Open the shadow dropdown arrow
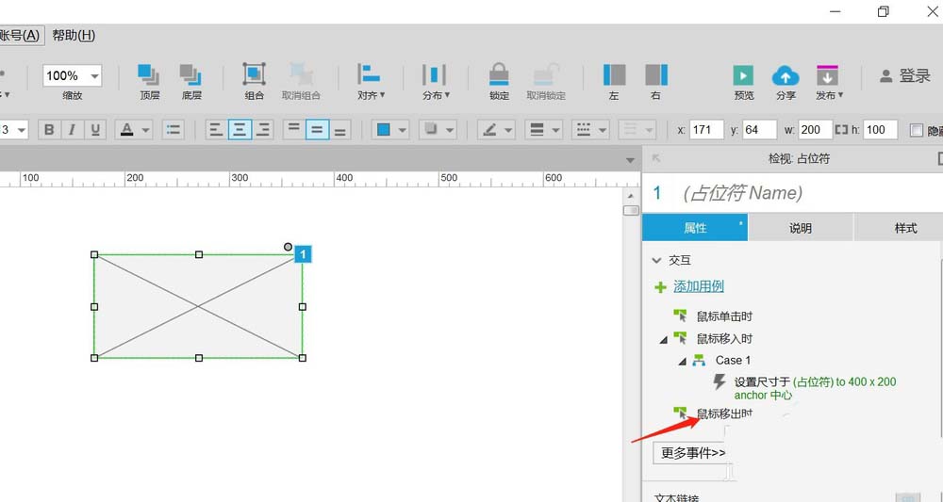The image size is (943, 502). [x=450, y=130]
